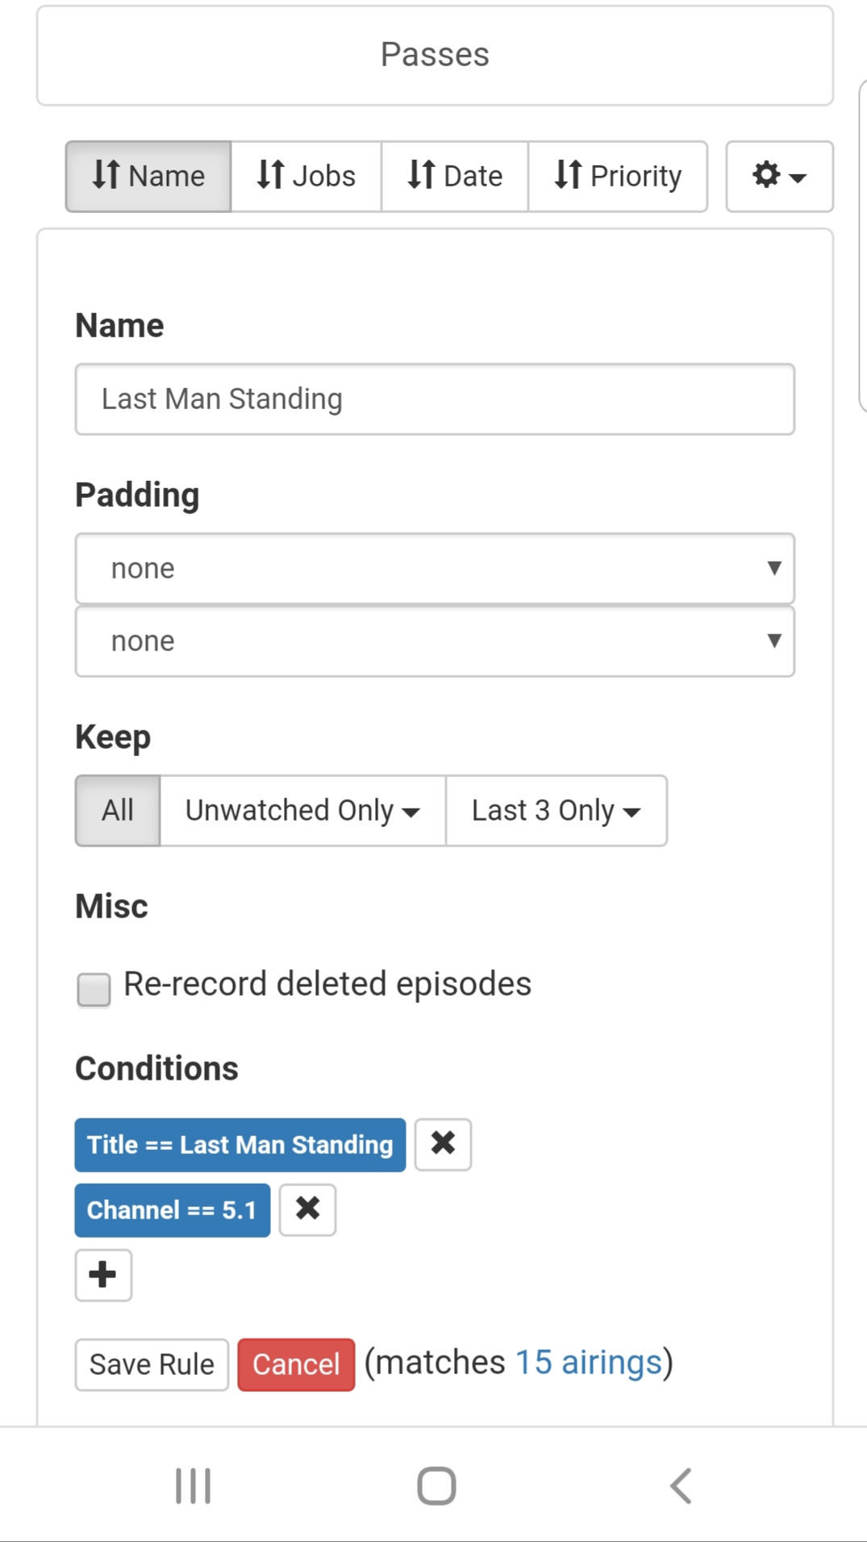Expand the Last 3 Only dropdown

tap(556, 810)
